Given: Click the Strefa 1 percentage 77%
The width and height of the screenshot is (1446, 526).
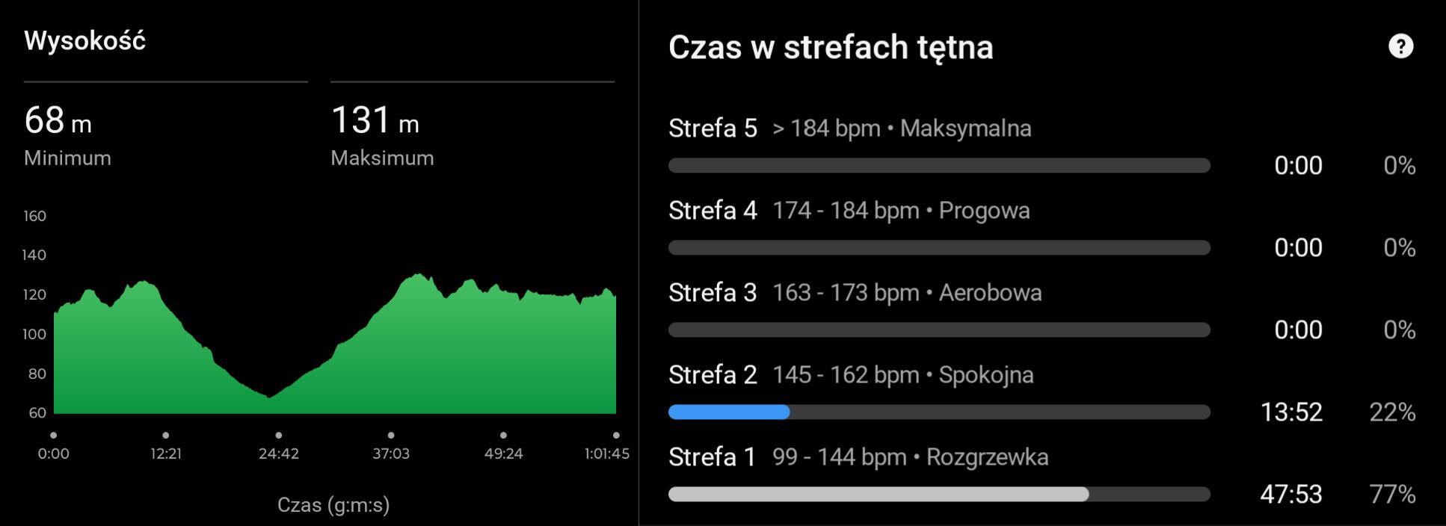Looking at the screenshot, I should [x=1392, y=494].
